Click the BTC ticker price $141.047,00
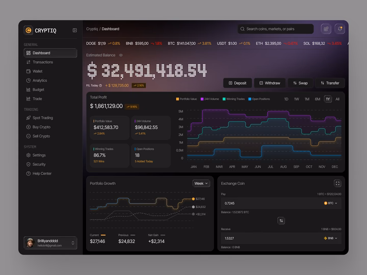 pyautogui.click(x=186, y=43)
